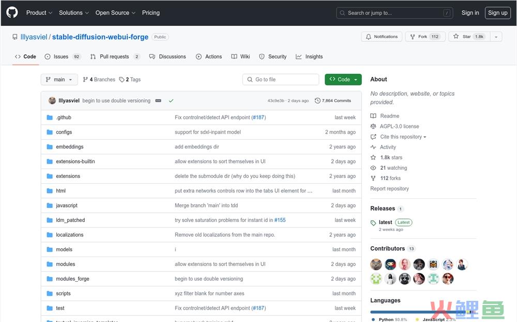View the 4 Branches link

(x=99, y=79)
